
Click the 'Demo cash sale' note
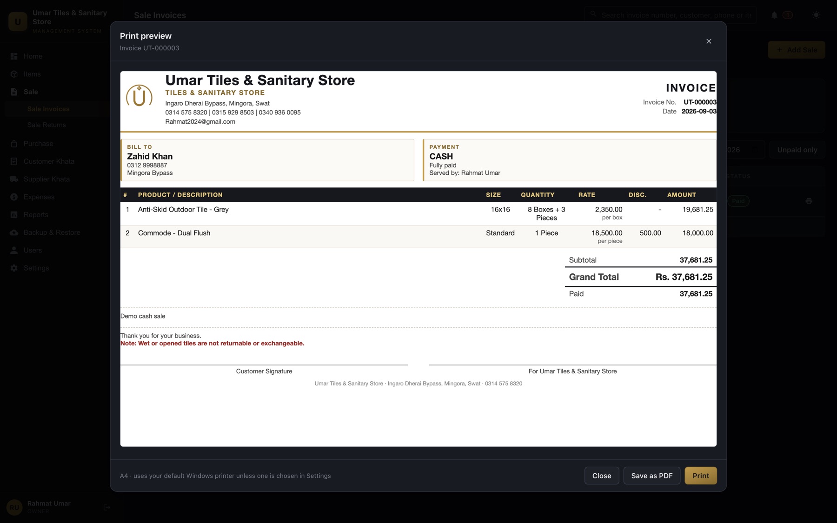[143, 316]
